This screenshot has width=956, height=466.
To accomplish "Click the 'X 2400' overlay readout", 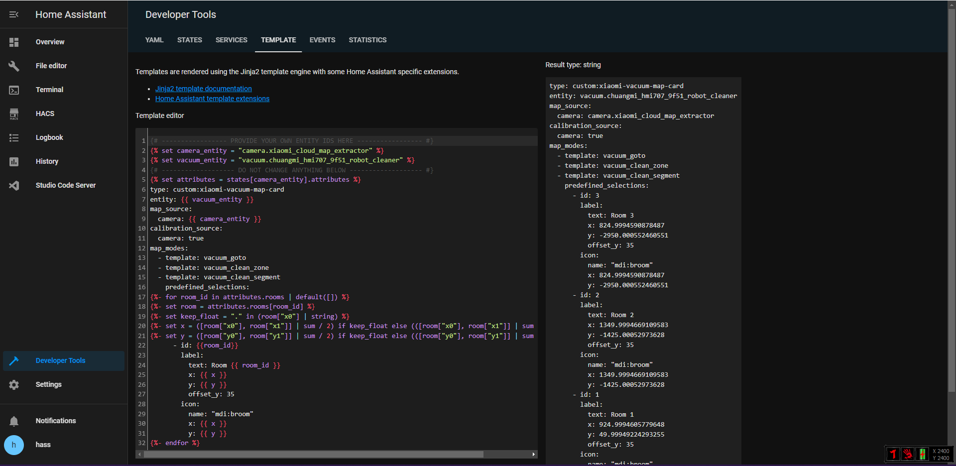I will pos(941,451).
